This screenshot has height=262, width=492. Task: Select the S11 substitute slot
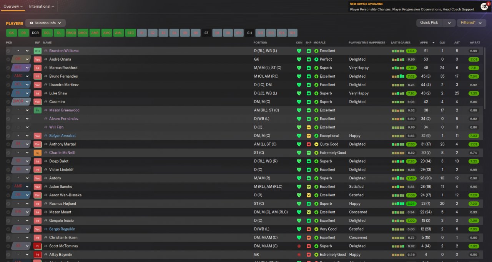[249, 33]
